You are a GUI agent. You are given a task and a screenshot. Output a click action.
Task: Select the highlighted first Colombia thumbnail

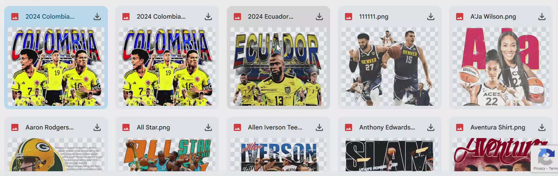pyautogui.click(x=56, y=67)
